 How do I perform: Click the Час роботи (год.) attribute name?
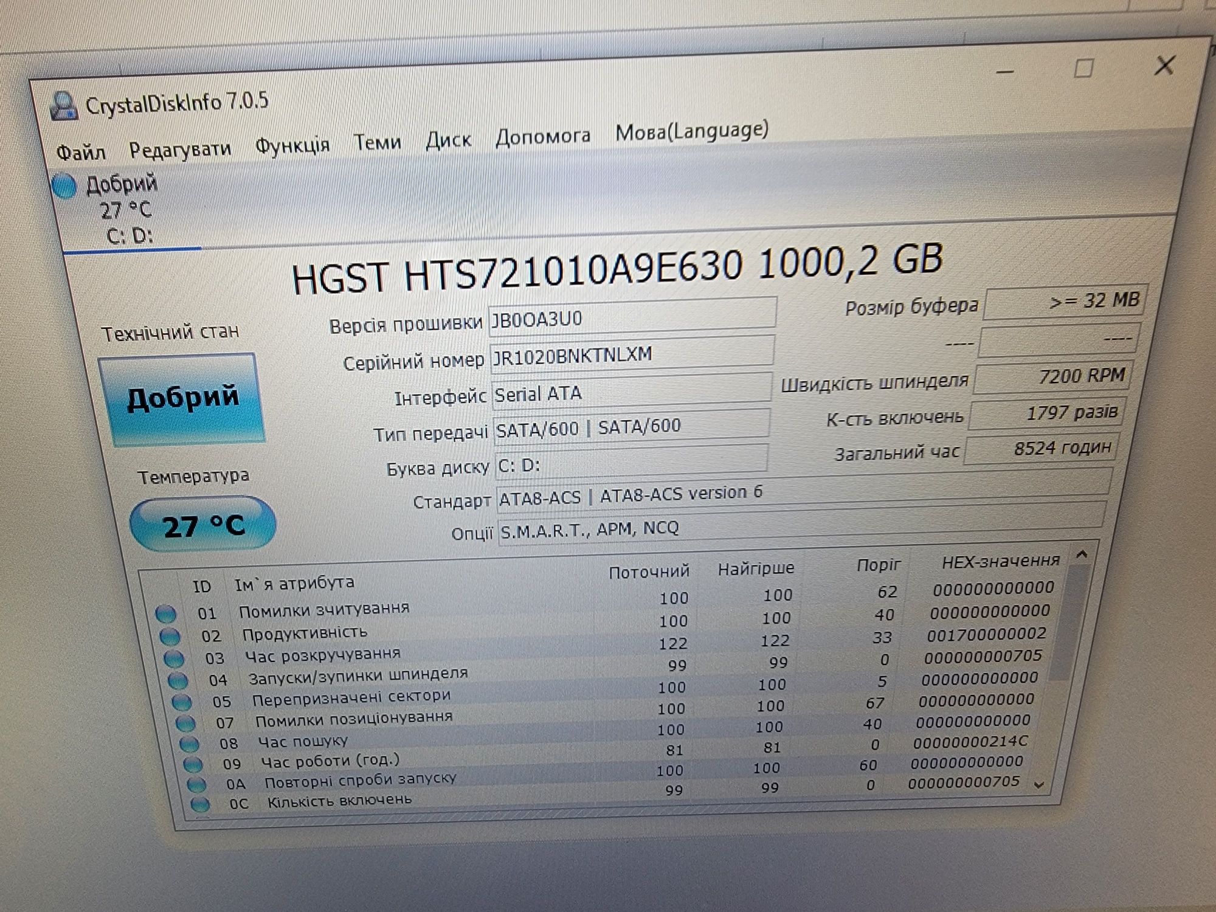pyautogui.click(x=330, y=761)
